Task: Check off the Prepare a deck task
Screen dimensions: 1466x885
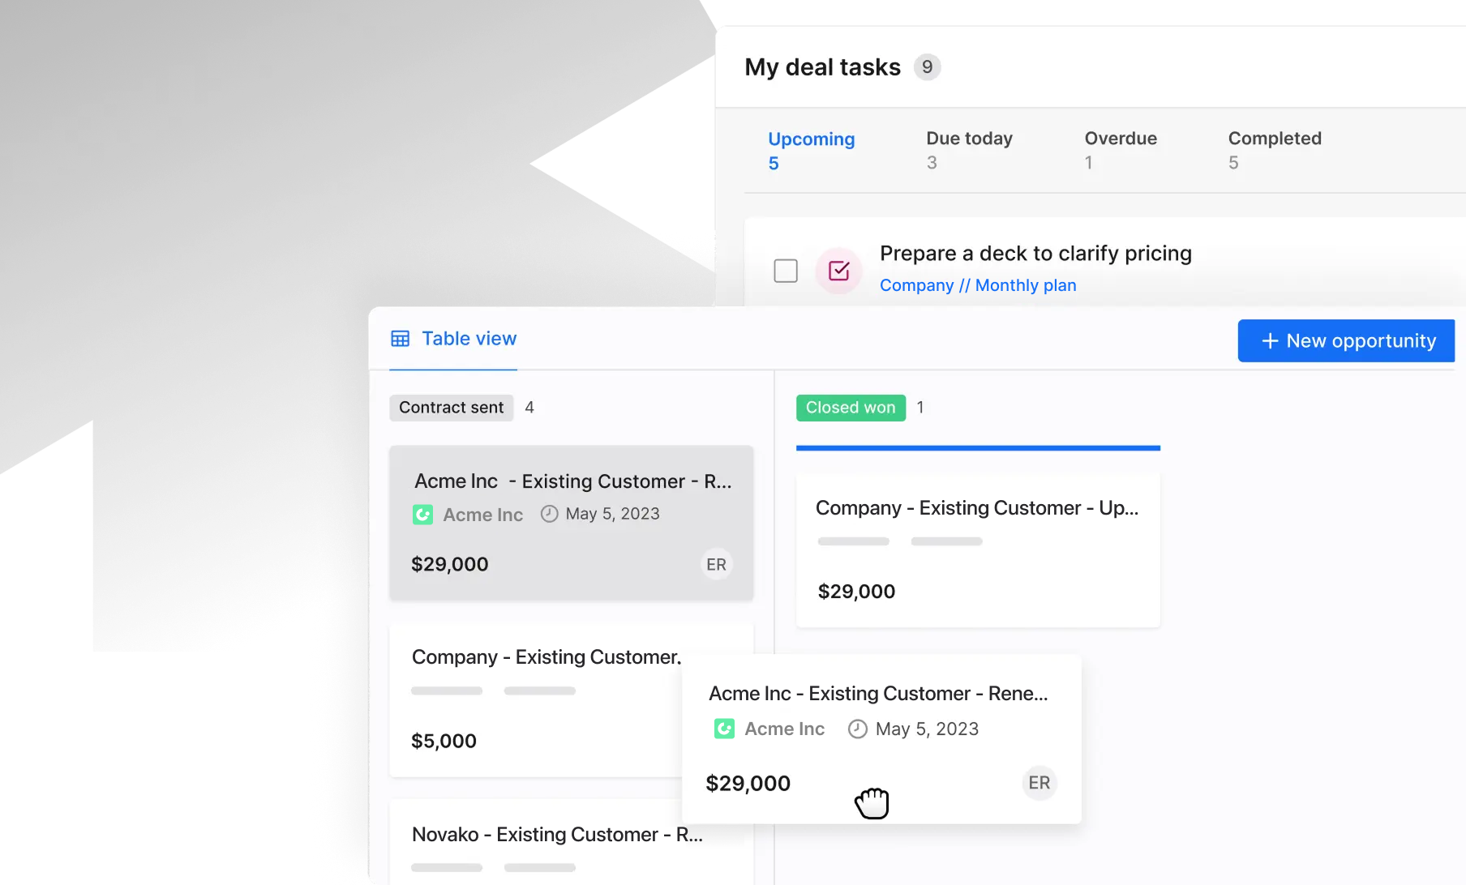Action: click(785, 271)
